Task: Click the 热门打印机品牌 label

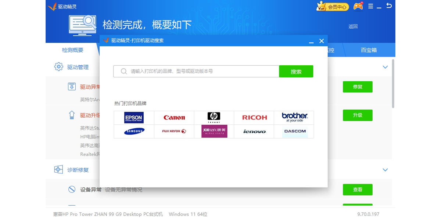Action: pyautogui.click(x=130, y=104)
